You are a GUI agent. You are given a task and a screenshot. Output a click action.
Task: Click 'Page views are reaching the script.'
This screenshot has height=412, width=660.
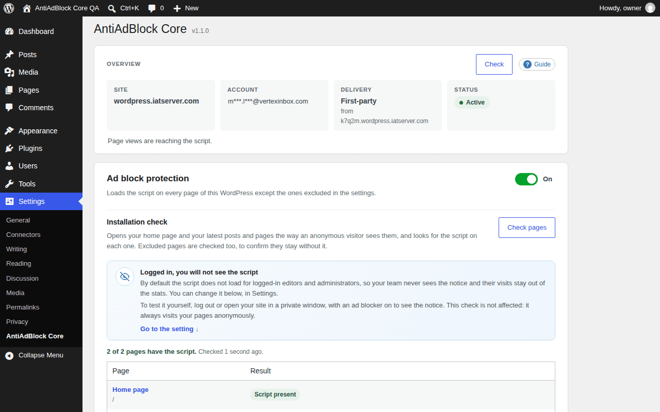[160, 141]
